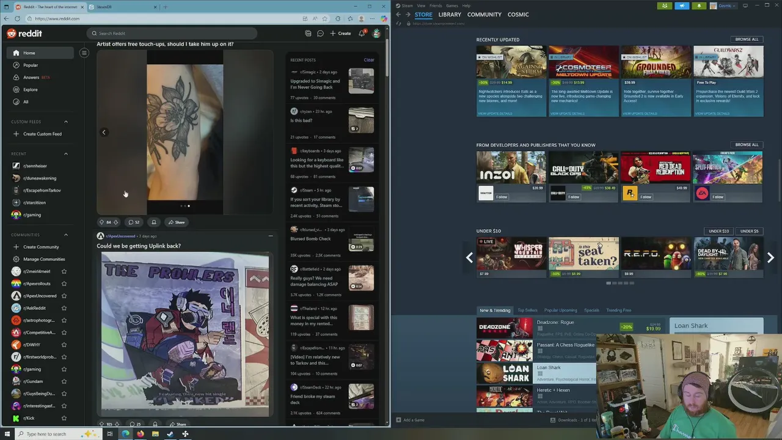Go to Explore in Reddit sidebar
The width and height of the screenshot is (782, 440).
pos(30,90)
